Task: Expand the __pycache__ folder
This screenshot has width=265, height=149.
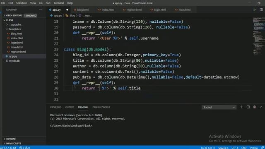Action: click(16, 25)
